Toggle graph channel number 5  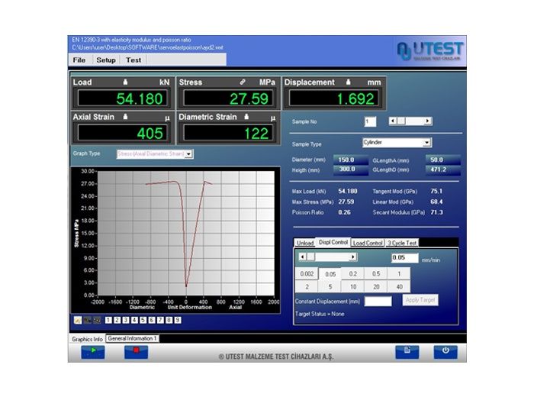pos(143,321)
